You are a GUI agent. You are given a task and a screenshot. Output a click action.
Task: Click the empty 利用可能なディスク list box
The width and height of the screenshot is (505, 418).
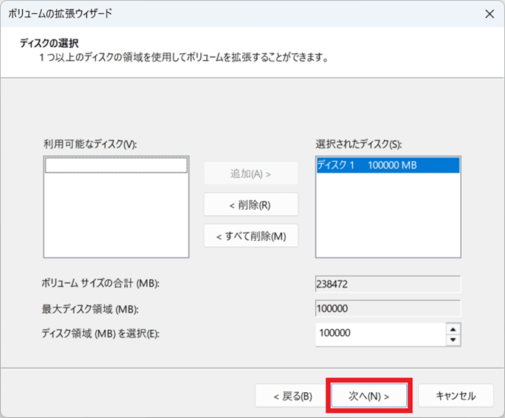coord(116,213)
